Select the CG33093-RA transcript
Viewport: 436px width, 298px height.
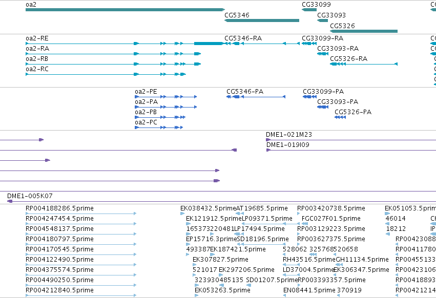tap(323, 54)
